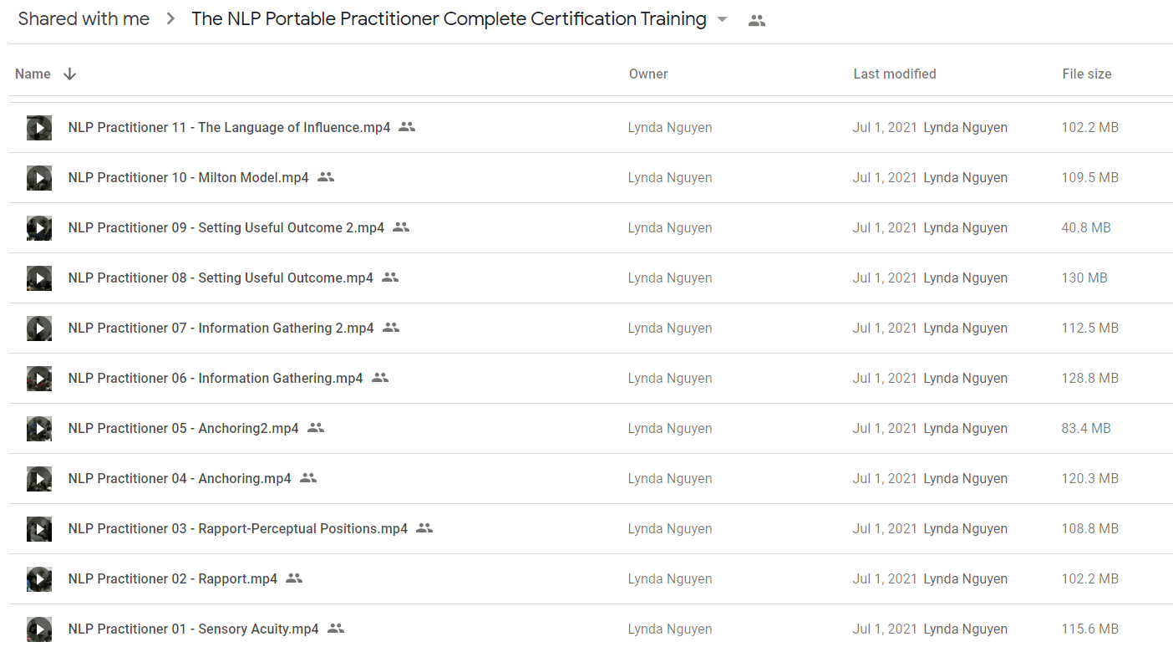1173x652 pixels.
Task: Click shared icon beside Anchoring2.mp4
Action: [316, 428]
